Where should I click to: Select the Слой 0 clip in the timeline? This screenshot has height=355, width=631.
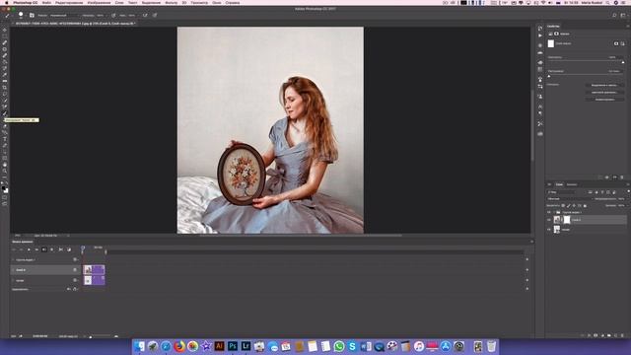94,269
